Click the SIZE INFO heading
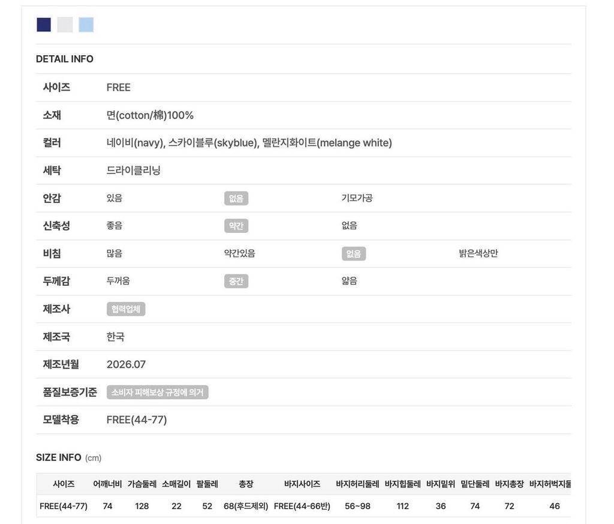 point(58,457)
